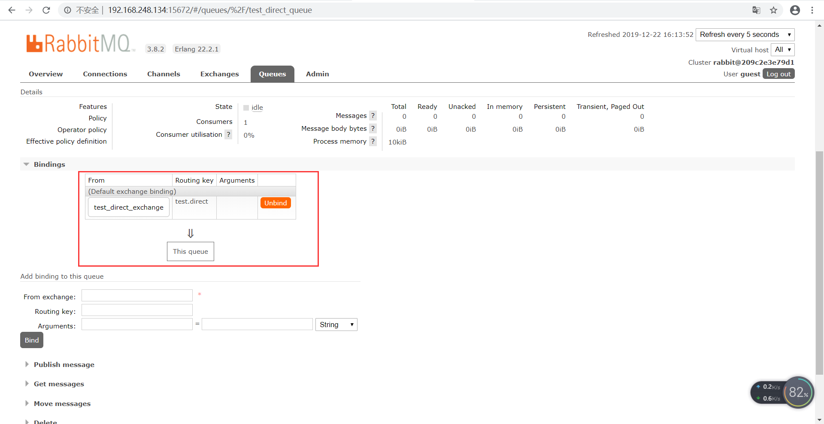Click the 3.8.2 version label
The image size is (824, 424).
click(155, 49)
